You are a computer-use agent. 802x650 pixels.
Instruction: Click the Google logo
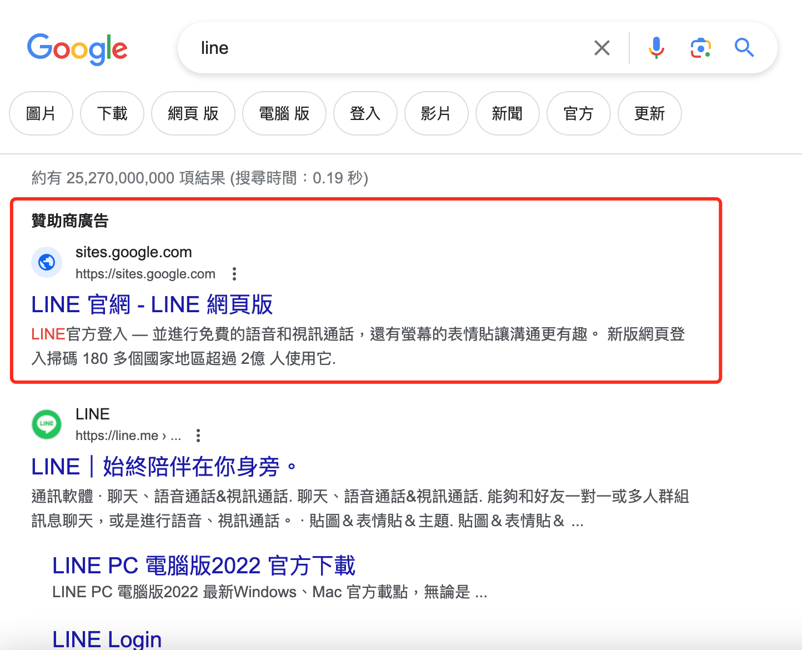point(77,48)
